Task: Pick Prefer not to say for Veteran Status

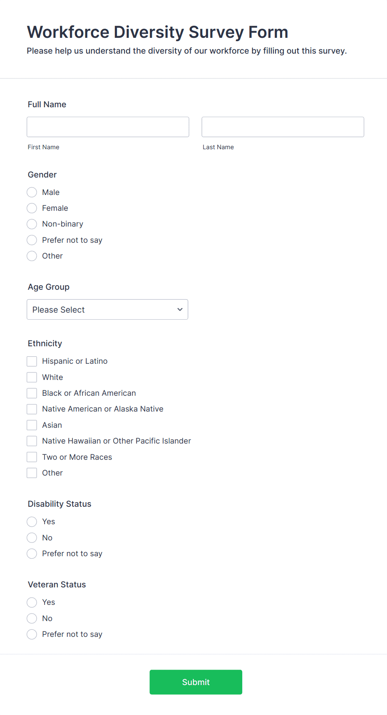Action: (x=32, y=634)
